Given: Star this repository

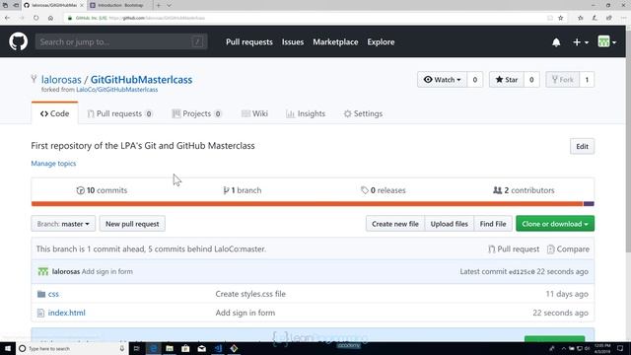Looking at the screenshot, I should pyautogui.click(x=506, y=80).
